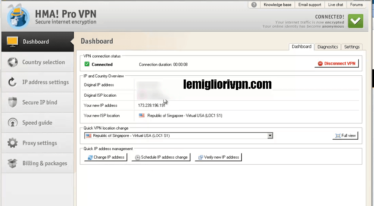Click the Schedule IP change clock icon
Viewport: 374px width, 206px height.
138,157
